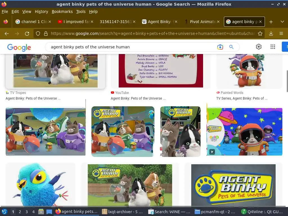Open the Bookmarks menu
The image size is (288, 216).
(62, 12)
